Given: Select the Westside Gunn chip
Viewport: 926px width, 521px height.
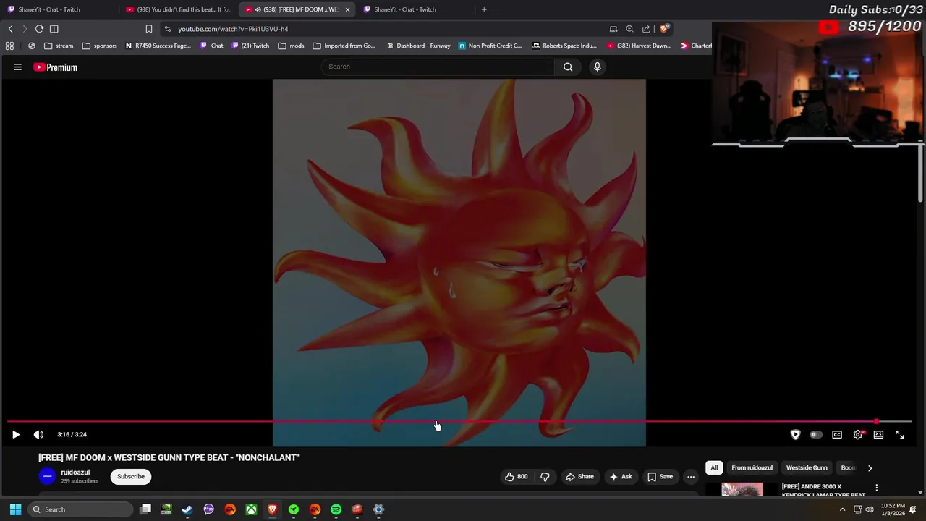Looking at the screenshot, I should 807,467.
